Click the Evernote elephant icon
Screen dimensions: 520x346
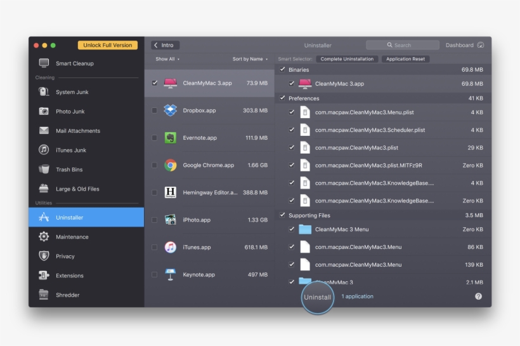point(171,138)
